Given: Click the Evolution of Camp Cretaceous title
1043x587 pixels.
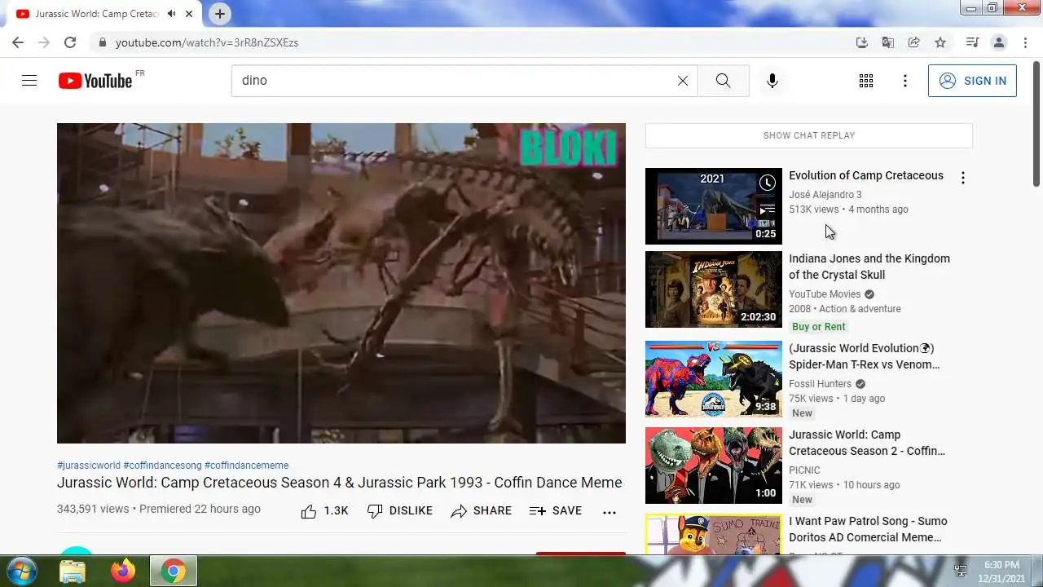Looking at the screenshot, I should click(866, 175).
